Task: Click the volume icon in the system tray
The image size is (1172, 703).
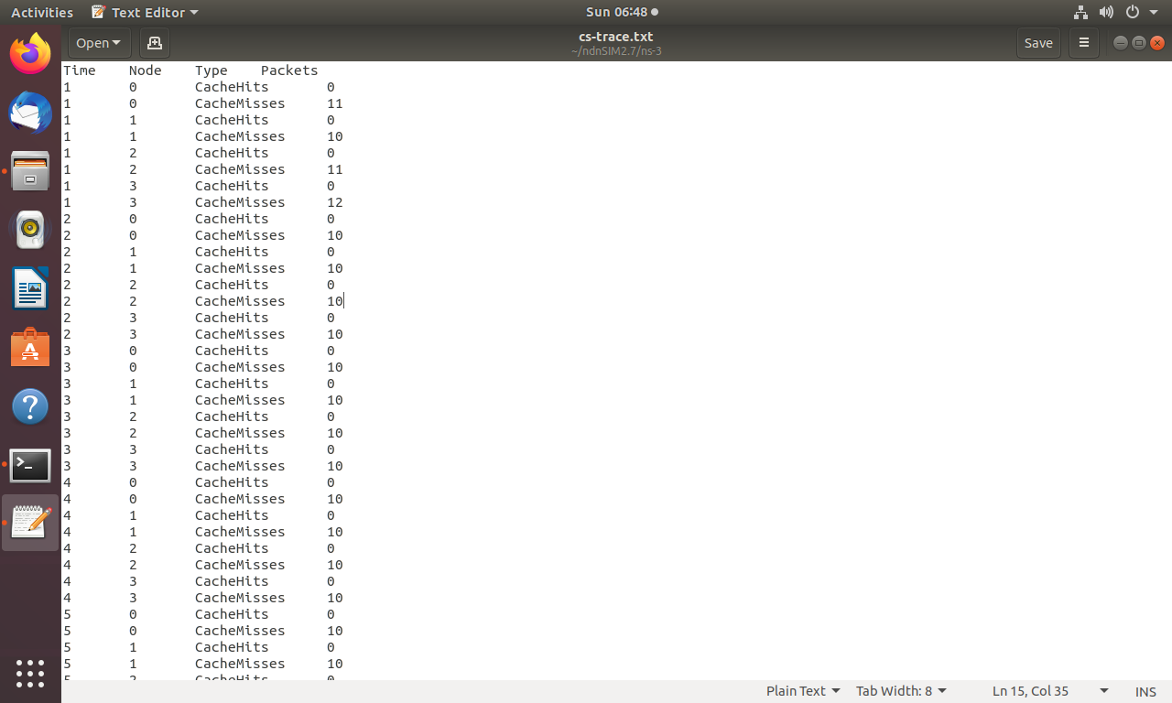Action: [1106, 12]
